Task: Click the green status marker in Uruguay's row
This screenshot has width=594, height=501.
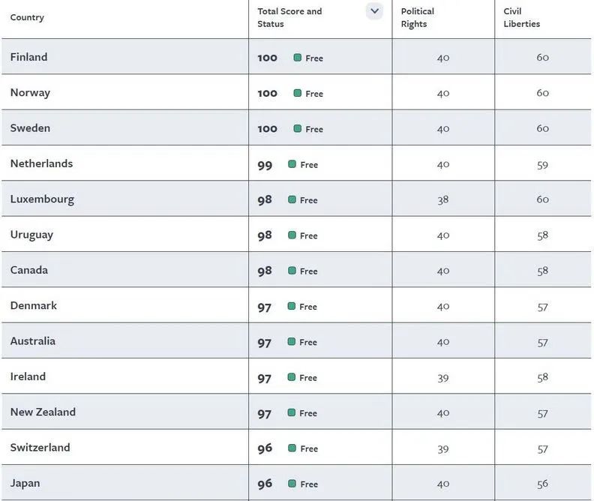Action: click(x=292, y=235)
